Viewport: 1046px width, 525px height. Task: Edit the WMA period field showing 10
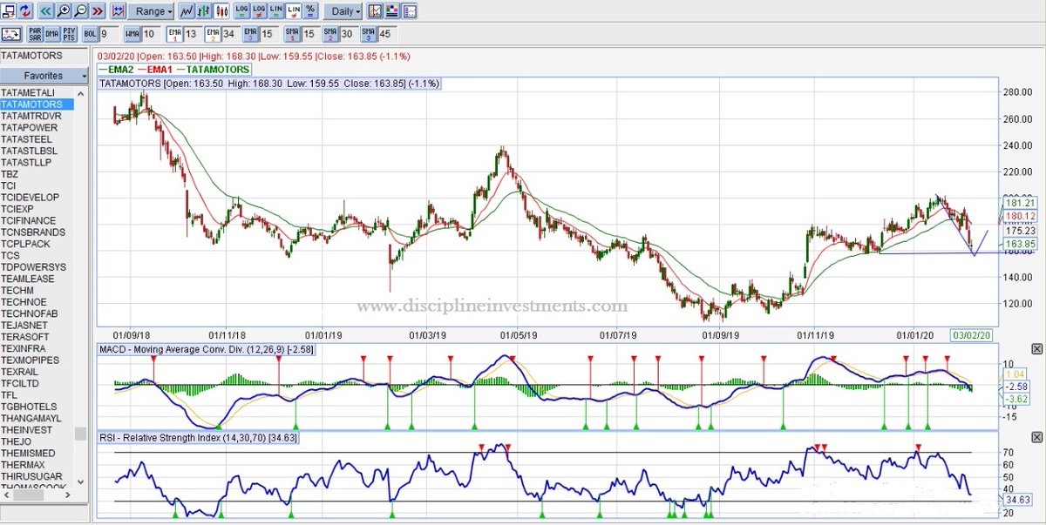coord(151,34)
